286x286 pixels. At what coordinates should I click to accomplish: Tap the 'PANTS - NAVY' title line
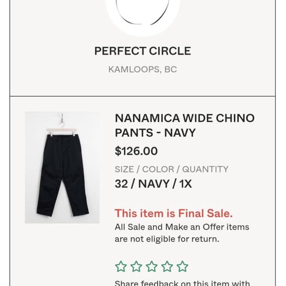point(155,133)
